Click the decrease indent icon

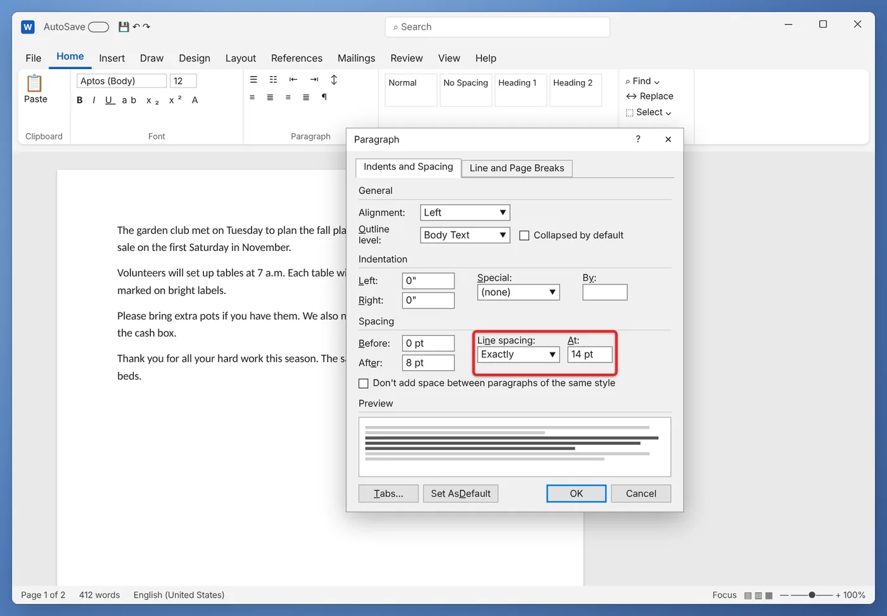[x=293, y=80]
